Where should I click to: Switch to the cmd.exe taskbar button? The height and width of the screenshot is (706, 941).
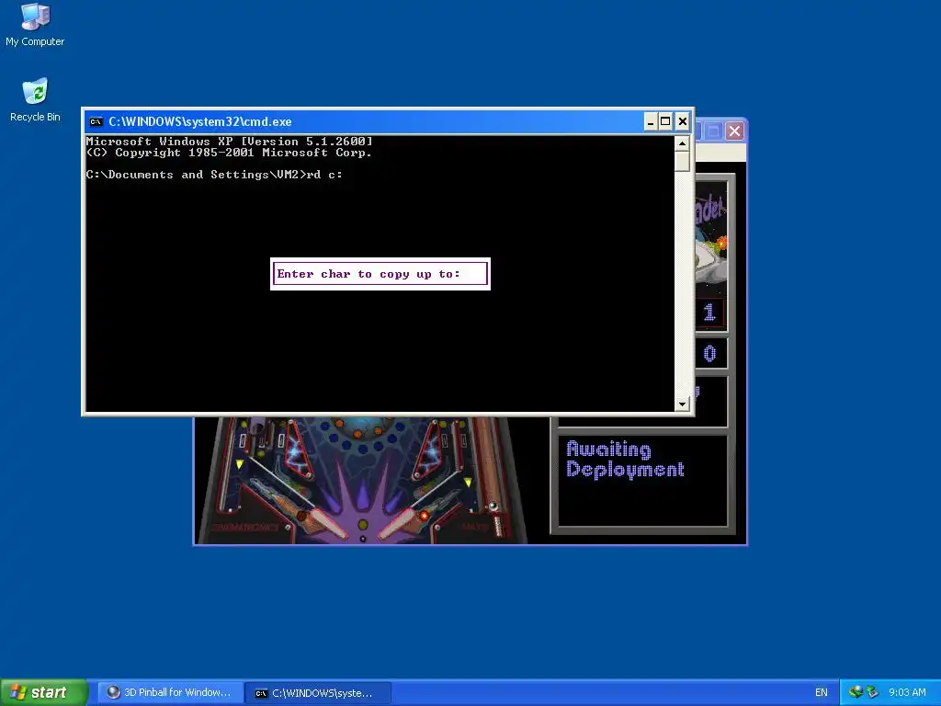pos(319,692)
